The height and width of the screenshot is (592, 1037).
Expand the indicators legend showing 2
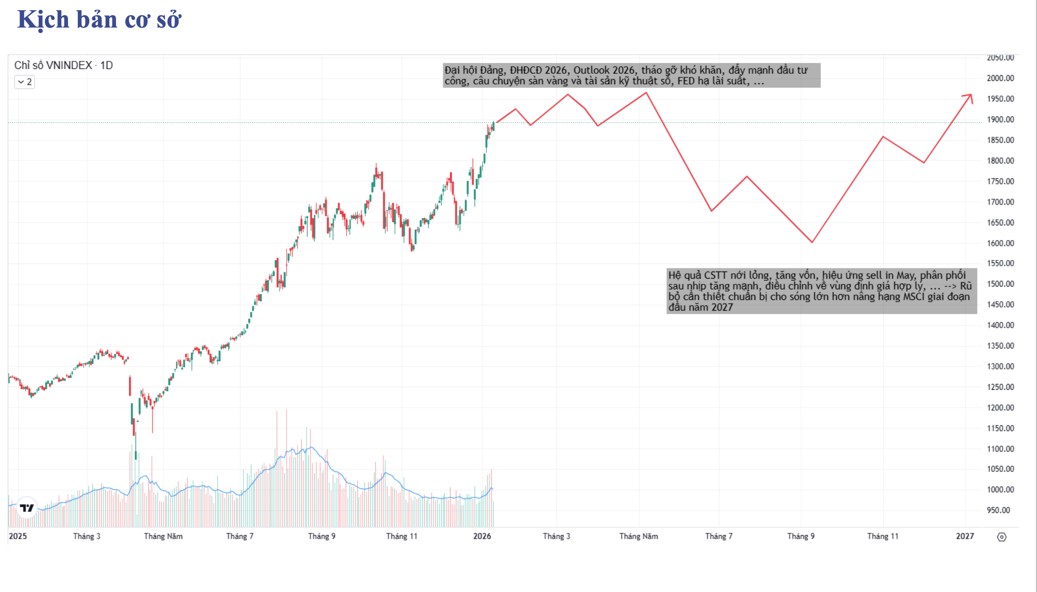[x=24, y=82]
